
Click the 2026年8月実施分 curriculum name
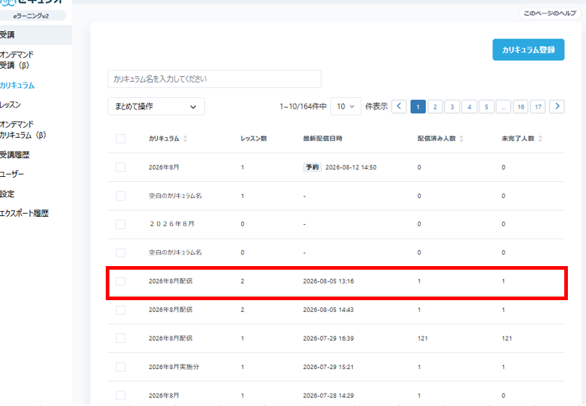[x=174, y=367]
